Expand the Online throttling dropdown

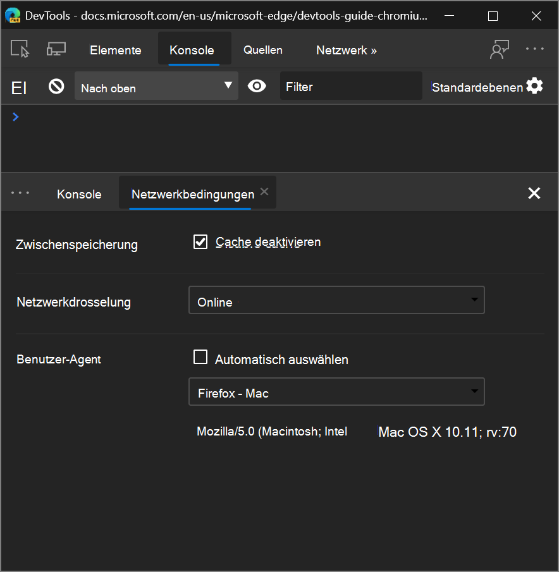click(336, 301)
